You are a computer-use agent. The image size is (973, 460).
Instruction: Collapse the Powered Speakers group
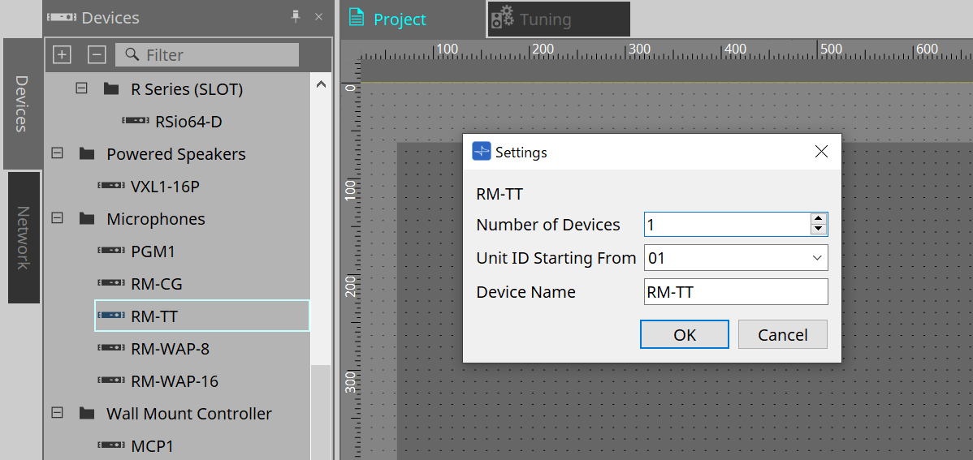point(57,153)
